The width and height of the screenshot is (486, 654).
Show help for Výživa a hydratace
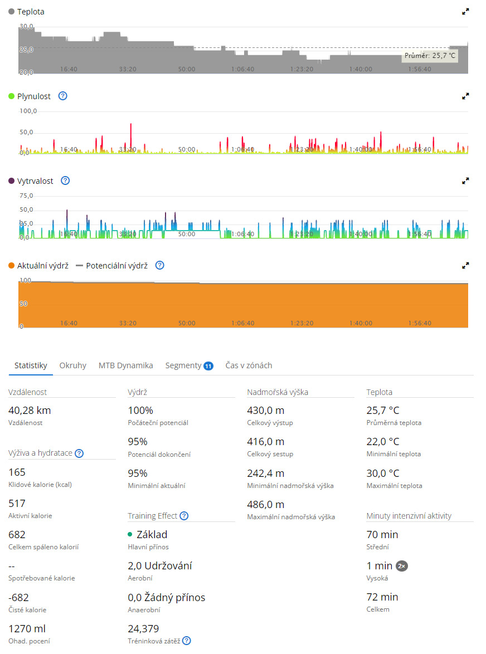point(79,453)
